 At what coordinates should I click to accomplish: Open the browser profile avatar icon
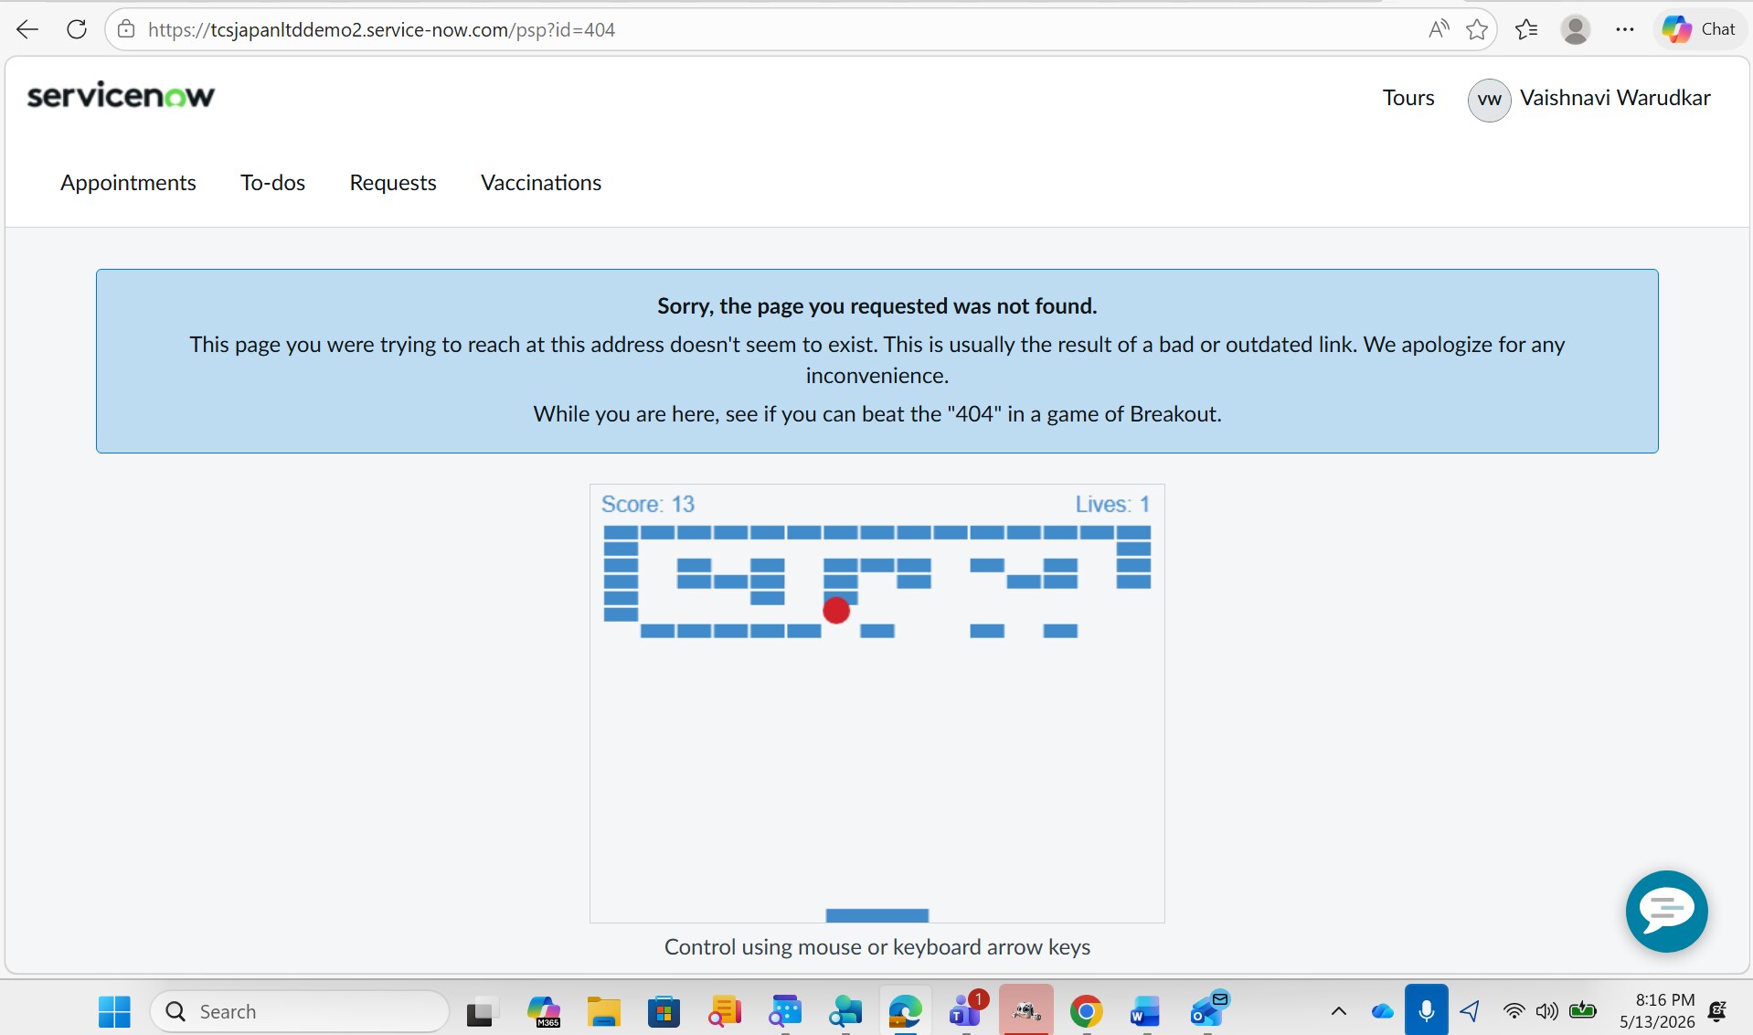coord(1575,29)
